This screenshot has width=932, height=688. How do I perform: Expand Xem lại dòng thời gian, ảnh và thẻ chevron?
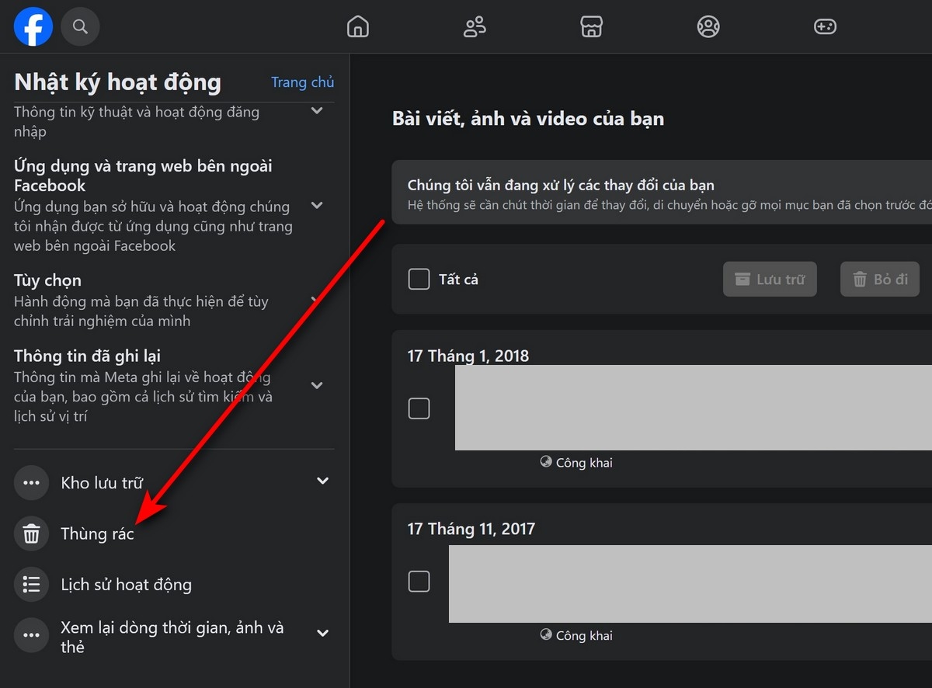tap(323, 633)
